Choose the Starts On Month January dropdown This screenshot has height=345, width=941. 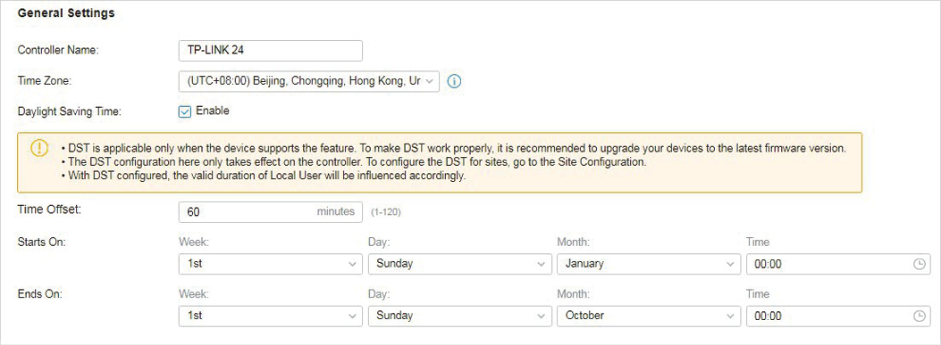pos(649,264)
